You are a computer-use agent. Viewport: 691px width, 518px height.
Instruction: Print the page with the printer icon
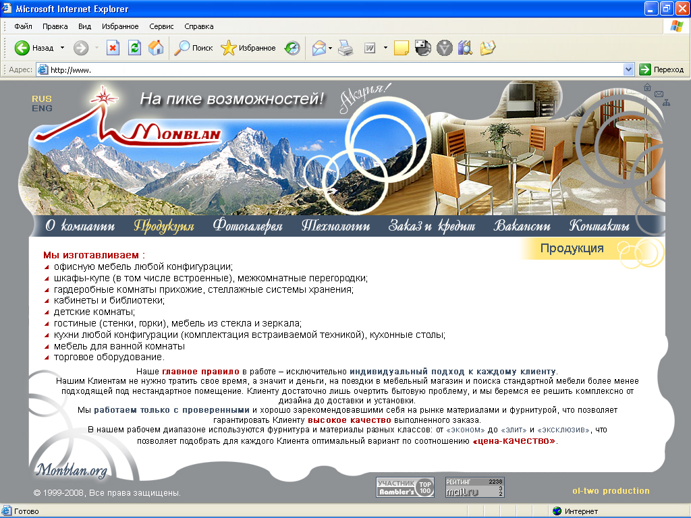[x=346, y=48]
